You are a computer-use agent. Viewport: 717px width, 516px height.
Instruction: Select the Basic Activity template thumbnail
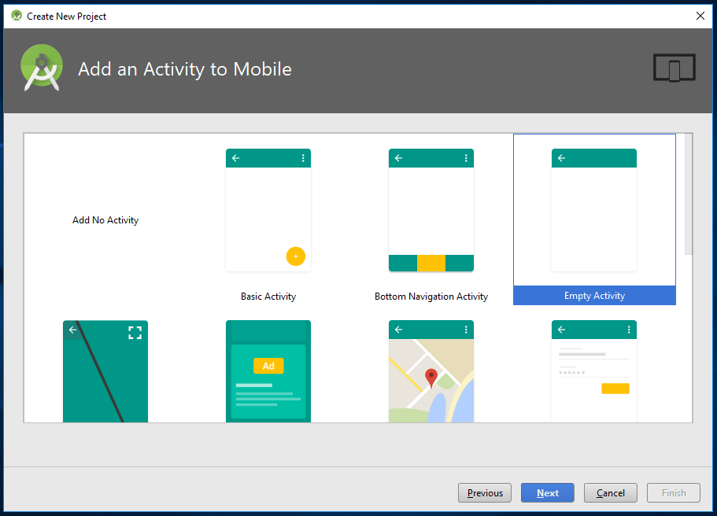(268, 211)
